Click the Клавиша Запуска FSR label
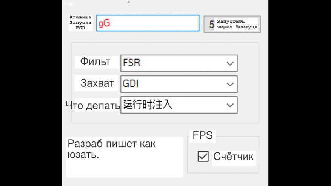The height and width of the screenshot is (186, 331). point(80,23)
